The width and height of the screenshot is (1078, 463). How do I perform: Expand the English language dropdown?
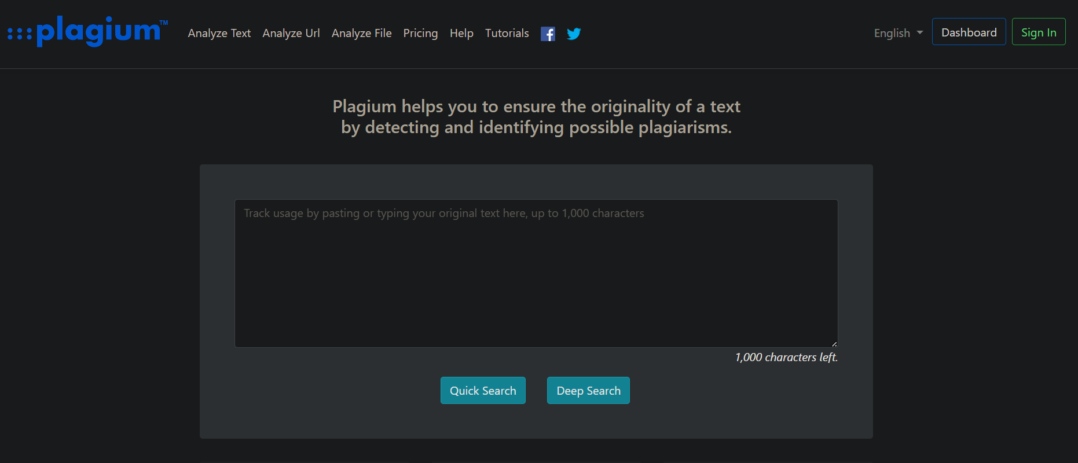[x=899, y=33]
